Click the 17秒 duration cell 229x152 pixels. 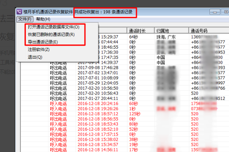point(134,150)
